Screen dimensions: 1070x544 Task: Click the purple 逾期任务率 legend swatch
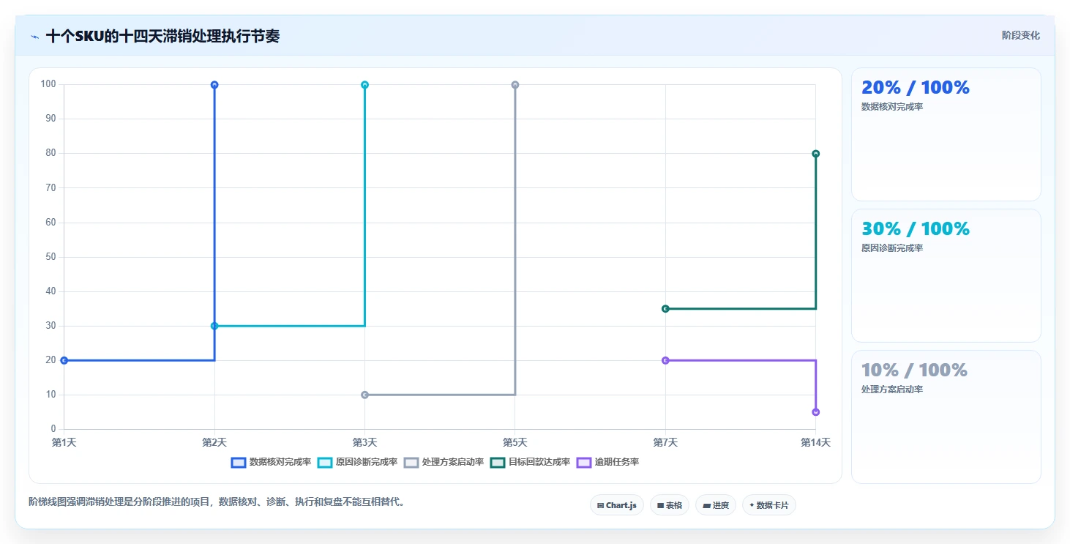[583, 462]
